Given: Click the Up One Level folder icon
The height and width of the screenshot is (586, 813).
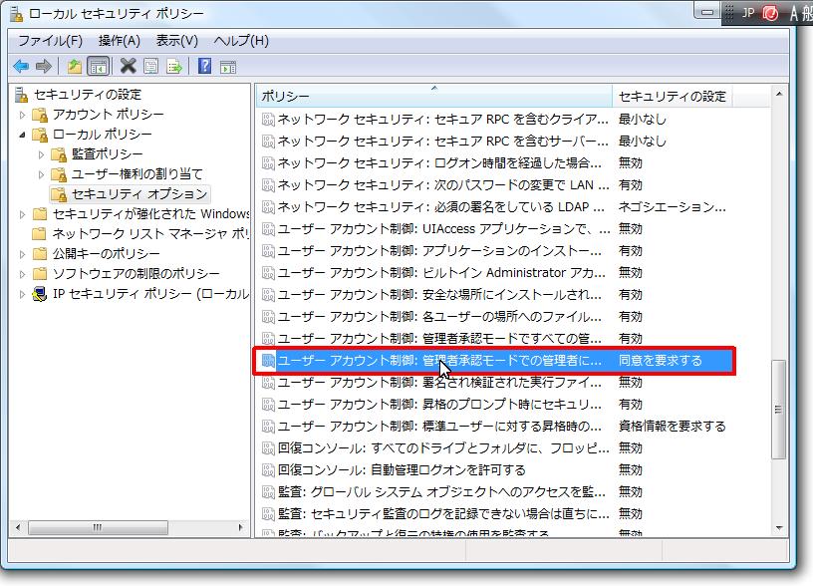Looking at the screenshot, I should pos(74,66).
